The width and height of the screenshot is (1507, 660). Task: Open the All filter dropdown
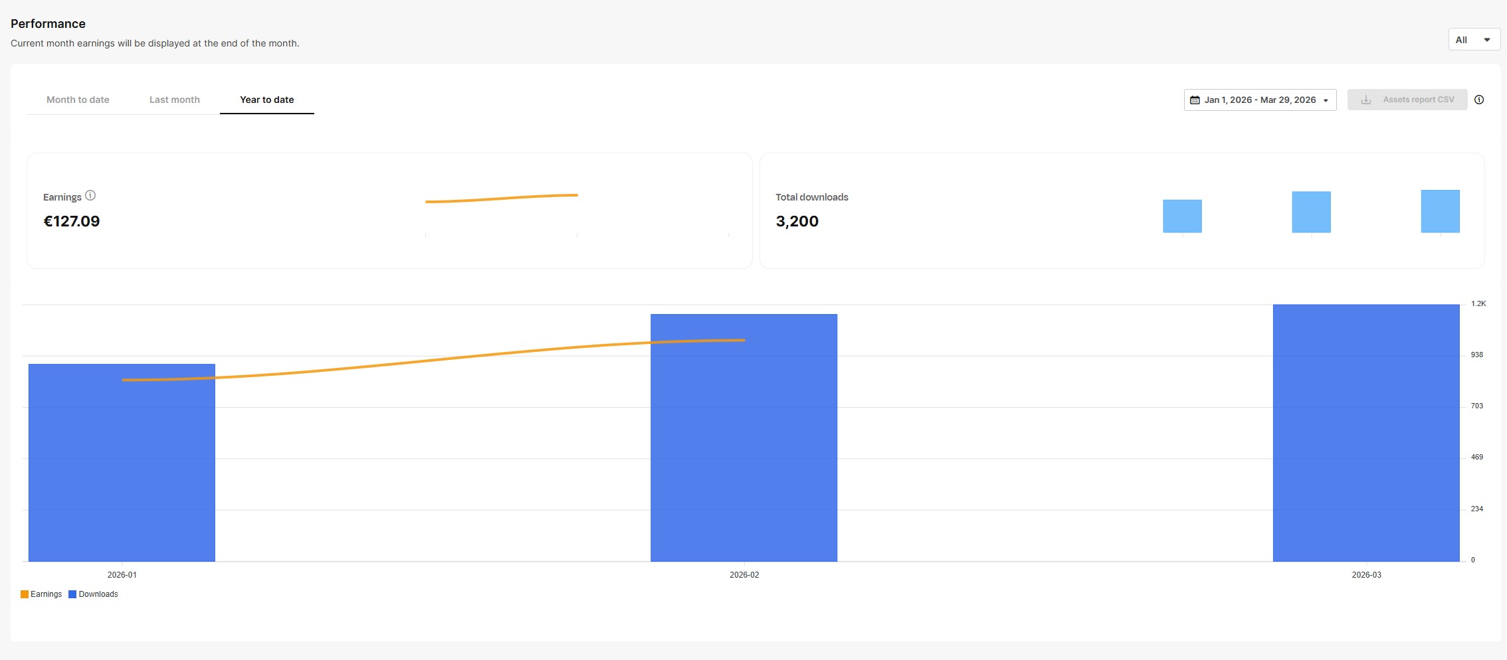[x=1473, y=39]
